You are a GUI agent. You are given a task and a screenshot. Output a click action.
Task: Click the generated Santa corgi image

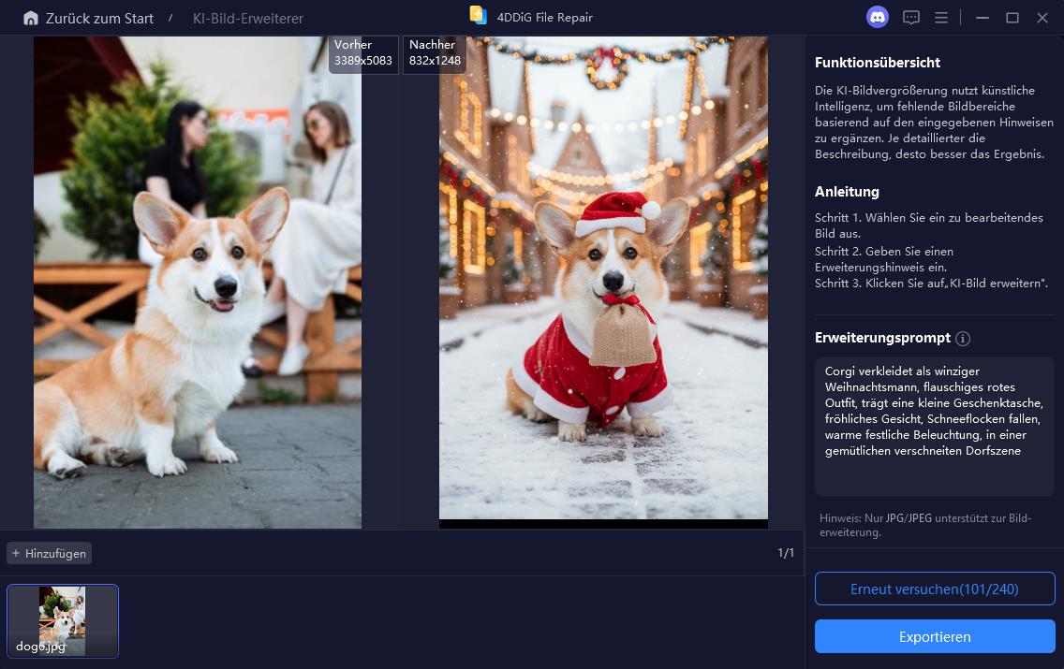click(x=603, y=281)
